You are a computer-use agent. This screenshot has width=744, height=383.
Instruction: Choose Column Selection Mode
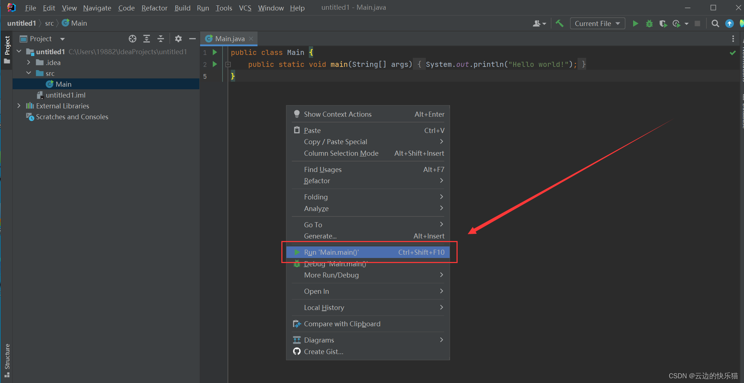click(368, 153)
